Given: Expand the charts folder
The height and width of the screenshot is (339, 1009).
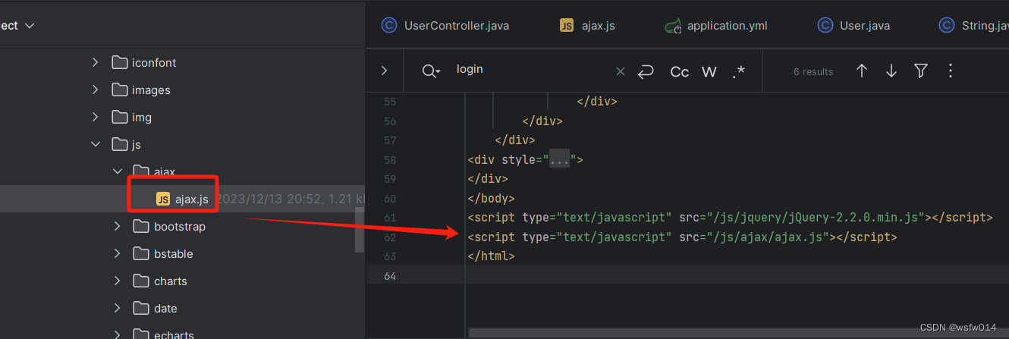Looking at the screenshot, I should (118, 281).
